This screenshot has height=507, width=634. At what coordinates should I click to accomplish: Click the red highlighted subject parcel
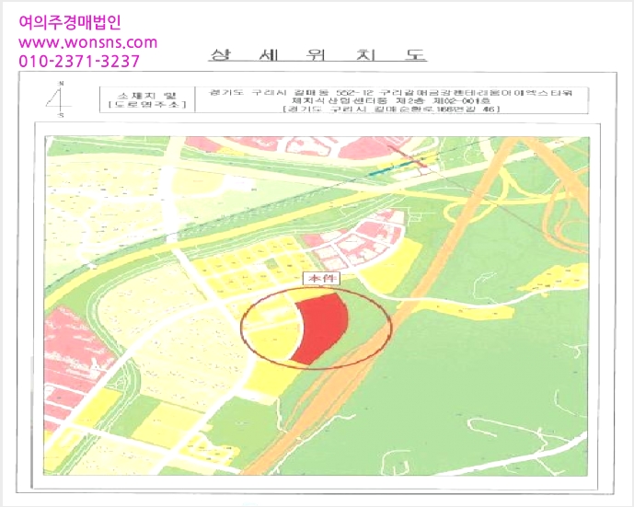click(x=321, y=327)
